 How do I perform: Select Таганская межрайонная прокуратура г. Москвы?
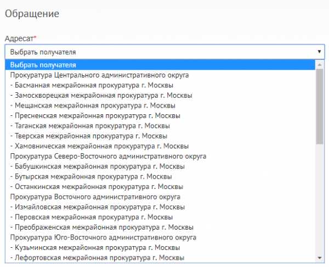(x=160, y=126)
